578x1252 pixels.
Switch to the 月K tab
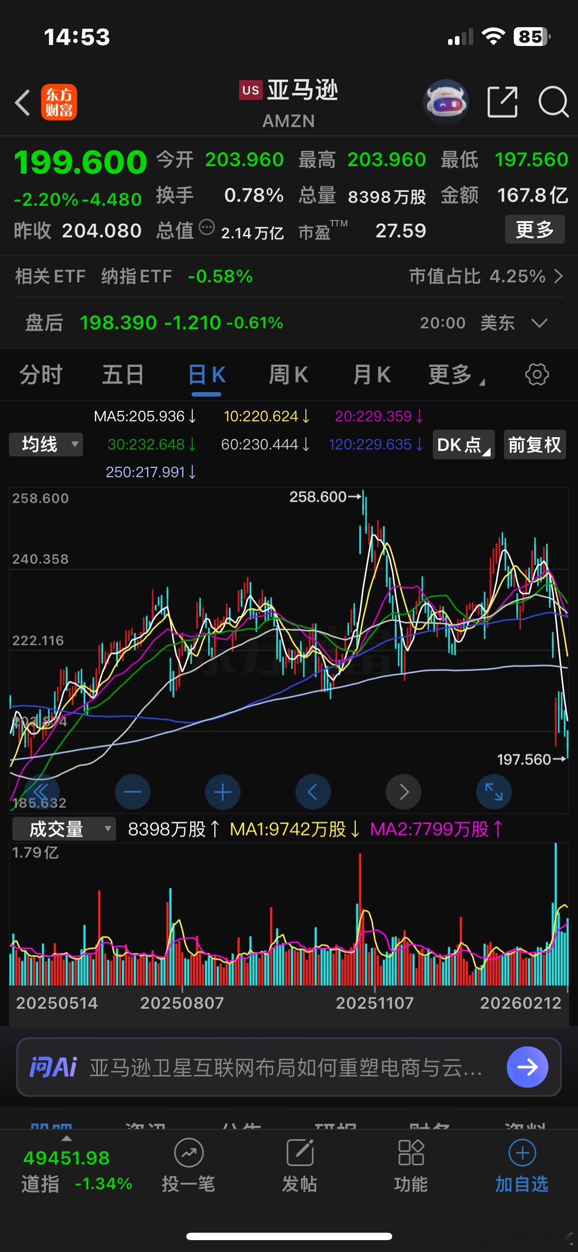[372, 375]
